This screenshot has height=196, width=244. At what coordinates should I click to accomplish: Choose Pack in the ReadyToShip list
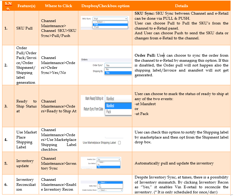tap(118, 112)
